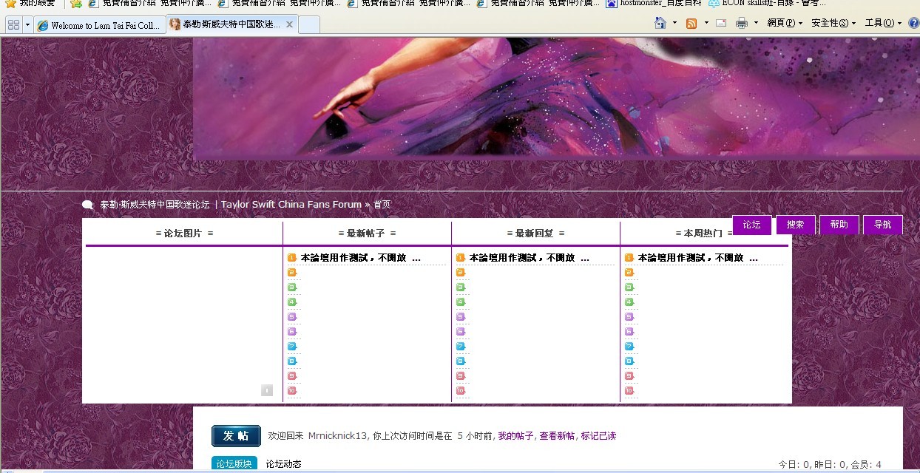Click purple number 6 badge in 最新回复
Image resolution: width=920 pixels, height=473 pixels.
pyautogui.click(x=461, y=332)
